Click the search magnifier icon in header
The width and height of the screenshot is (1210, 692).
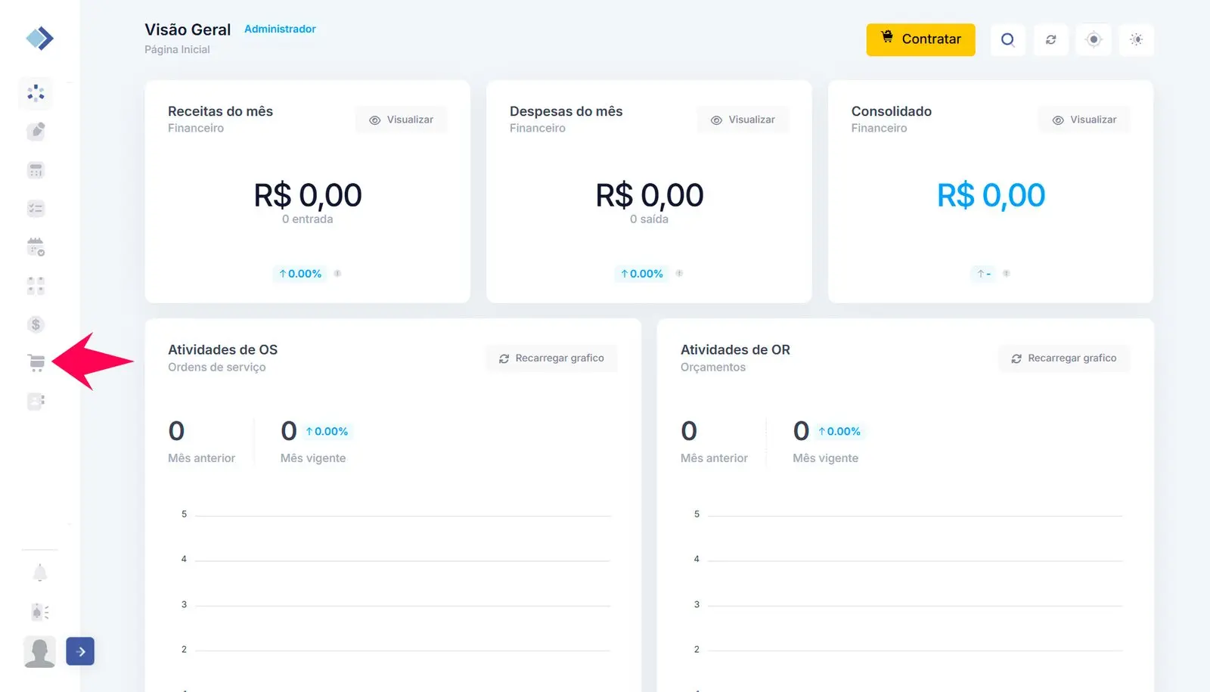pos(1007,39)
